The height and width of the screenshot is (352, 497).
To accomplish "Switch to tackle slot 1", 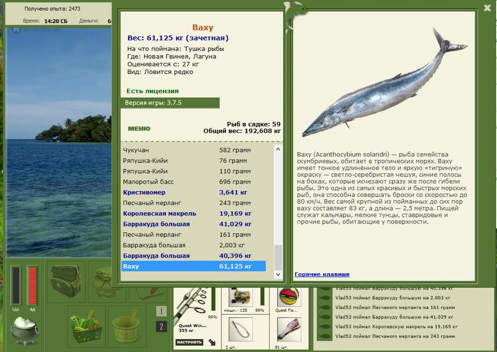I will (162, 311).
